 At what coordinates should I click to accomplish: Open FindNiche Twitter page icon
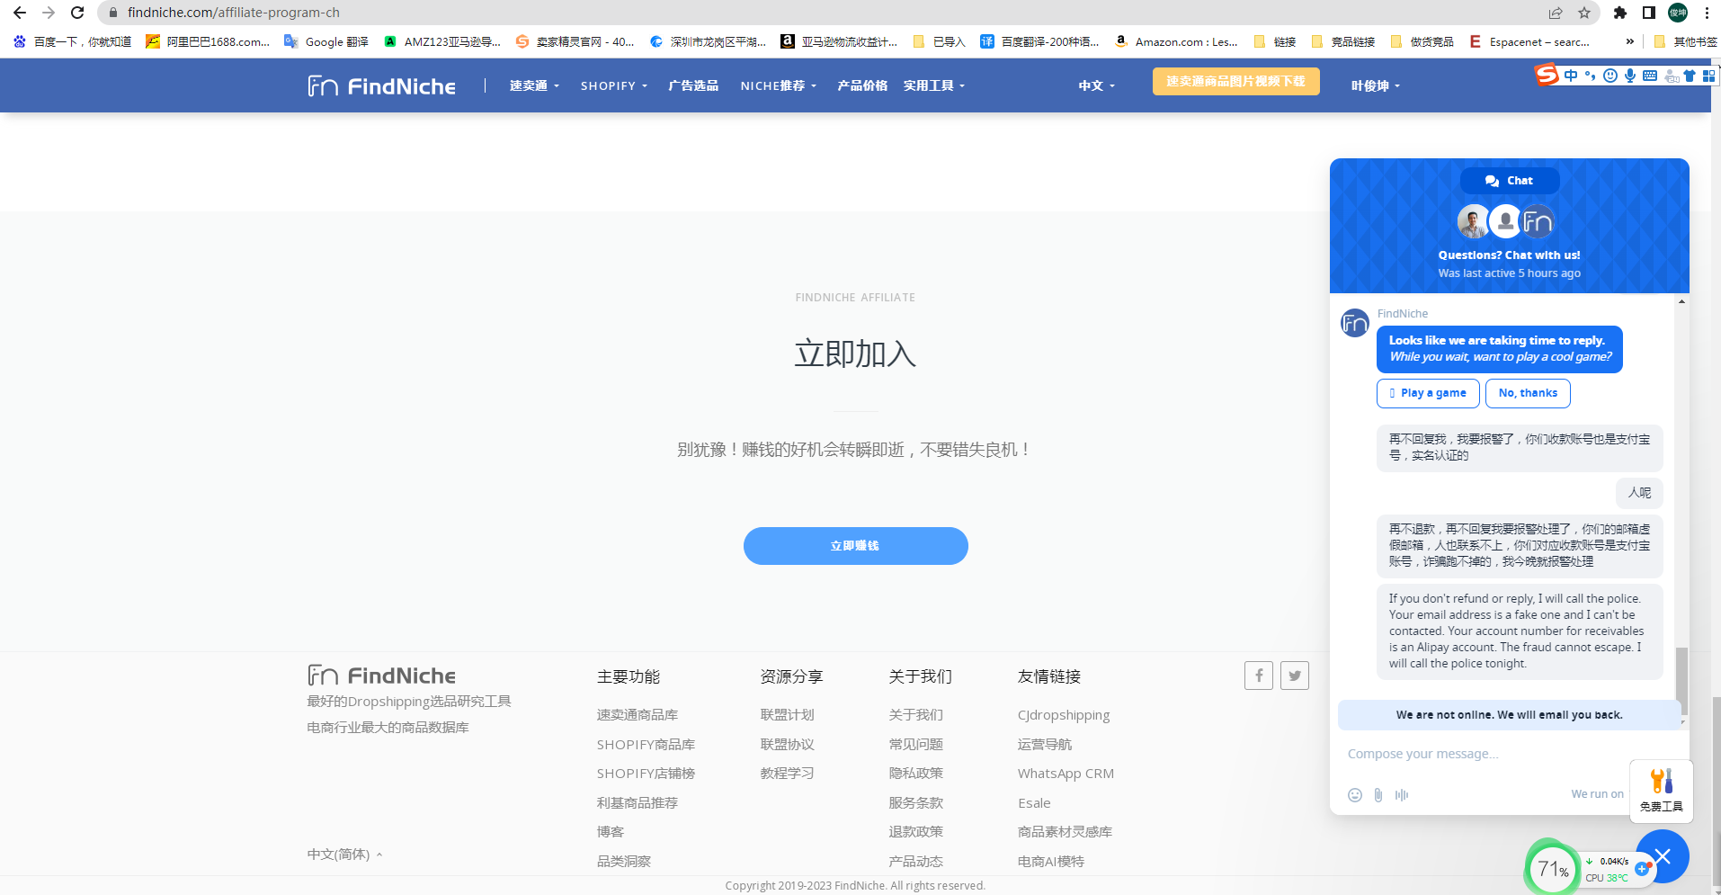[x=1295, y=675]
